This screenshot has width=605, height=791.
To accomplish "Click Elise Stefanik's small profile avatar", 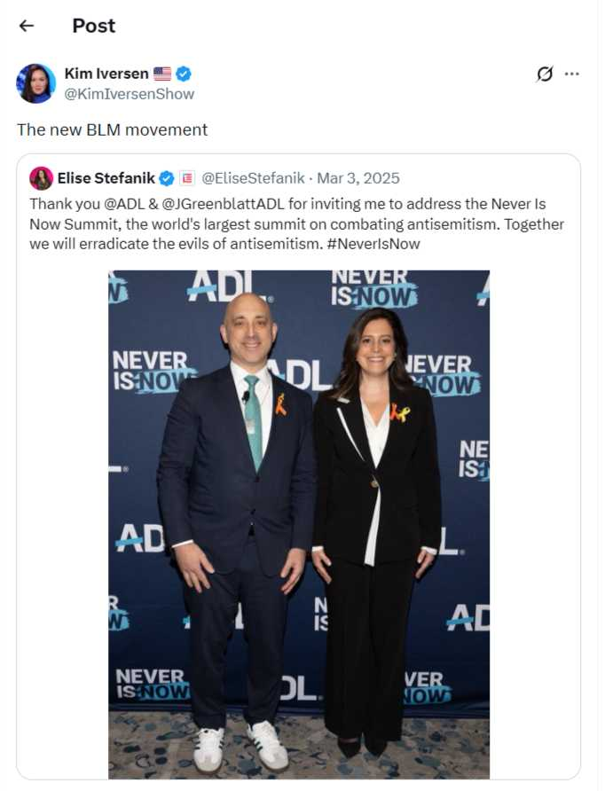I will tap(41, 178).
